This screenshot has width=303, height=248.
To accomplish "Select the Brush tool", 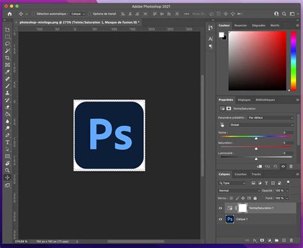I will (x=8, y=86).
